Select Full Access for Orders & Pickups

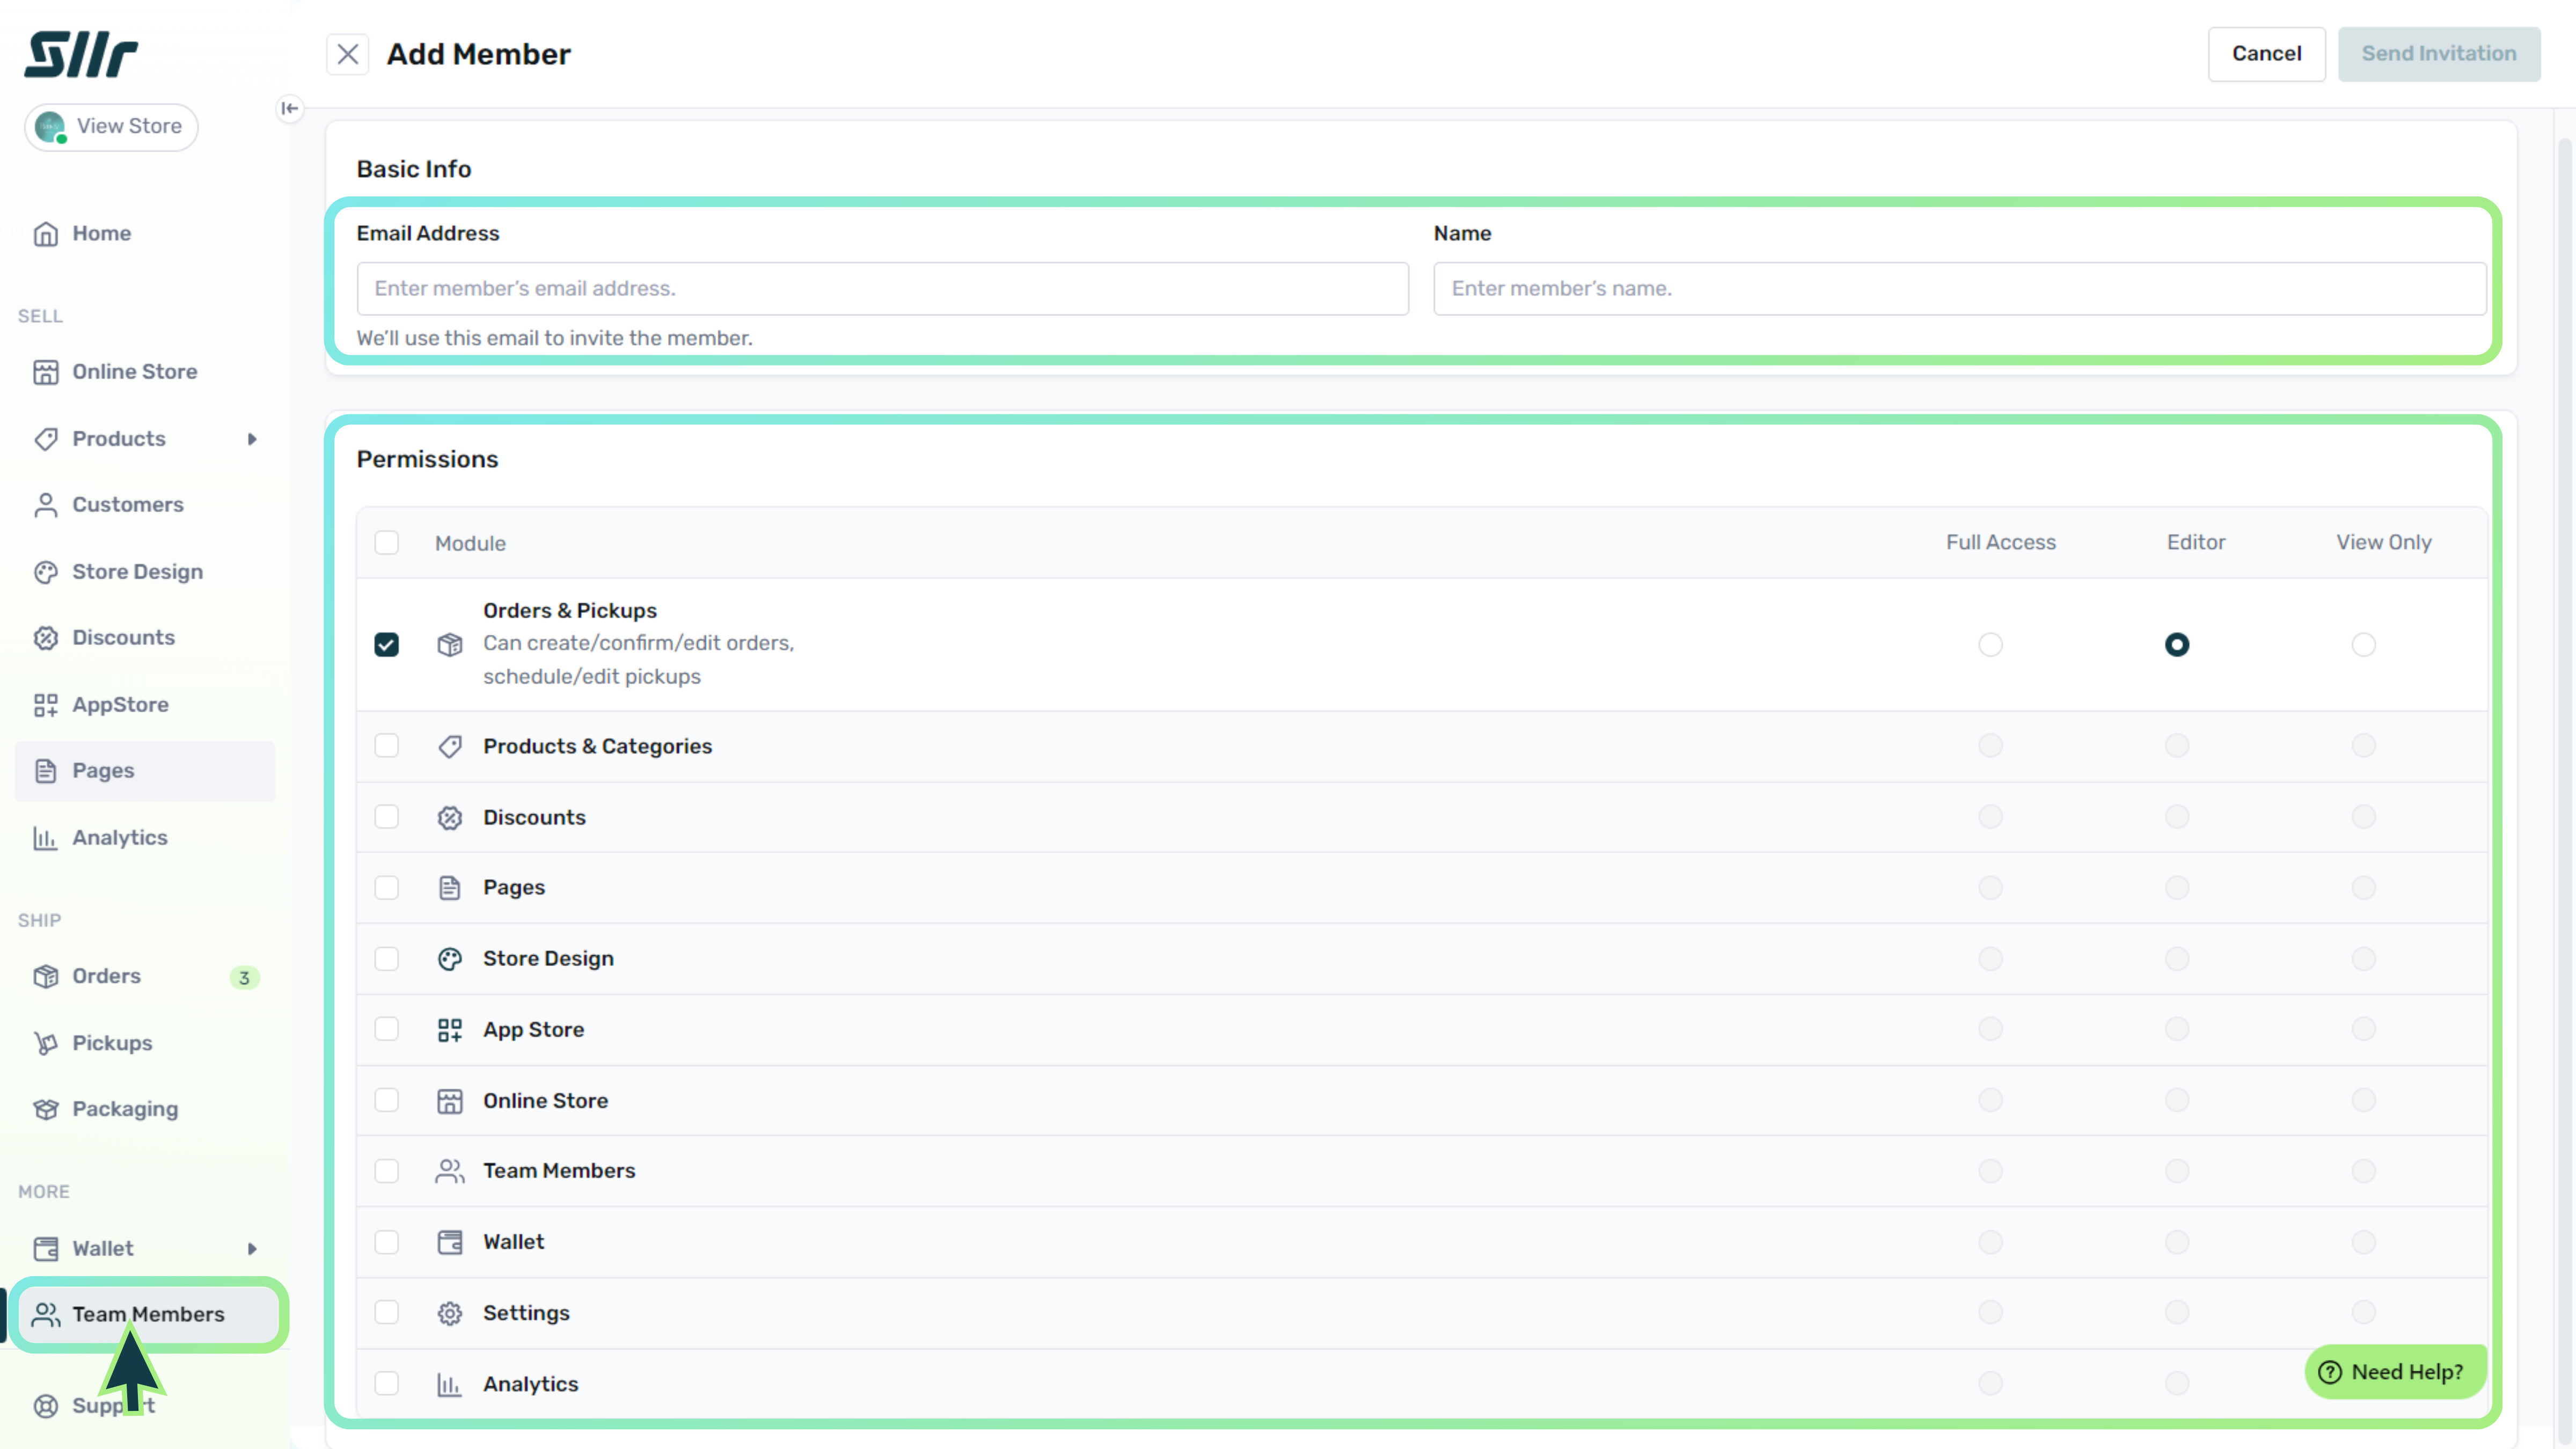pyautogui.click(x=1990, y=645)
